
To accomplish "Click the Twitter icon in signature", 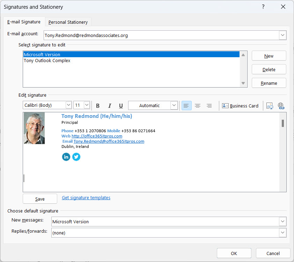I will 76,157.
